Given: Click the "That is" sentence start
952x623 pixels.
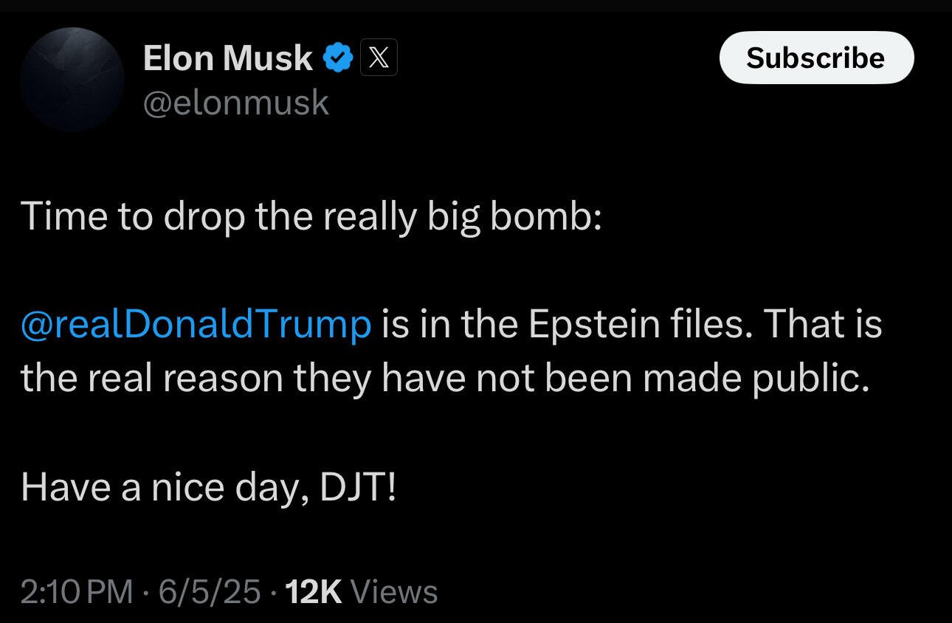Looking at the screenshot, I should (x=823, y=325).
